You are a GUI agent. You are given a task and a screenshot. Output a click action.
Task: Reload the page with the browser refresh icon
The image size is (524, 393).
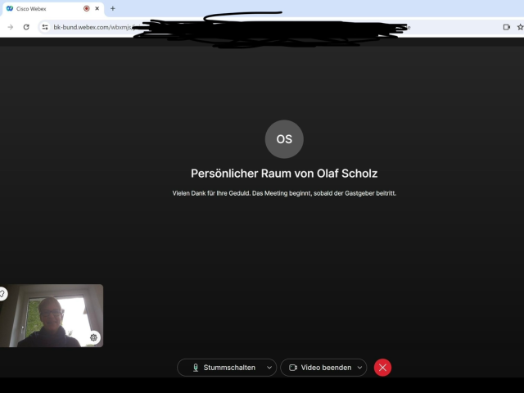pos(26,27)
